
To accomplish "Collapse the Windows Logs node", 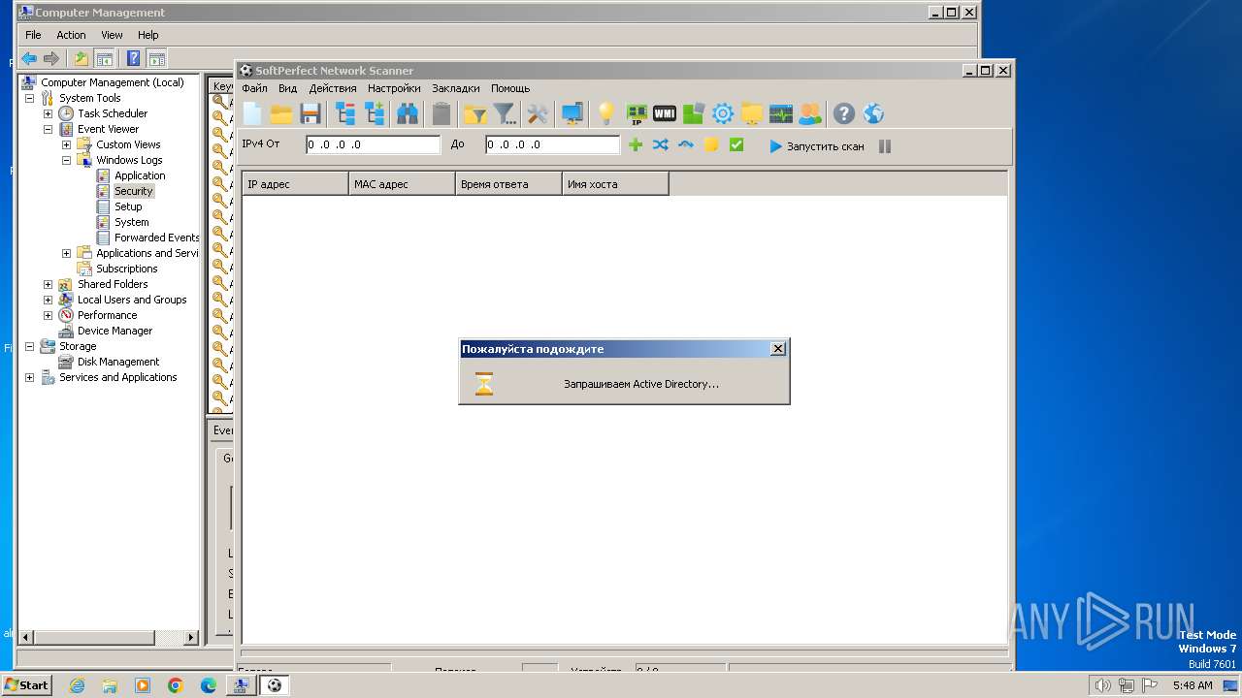I will (66, 160).
